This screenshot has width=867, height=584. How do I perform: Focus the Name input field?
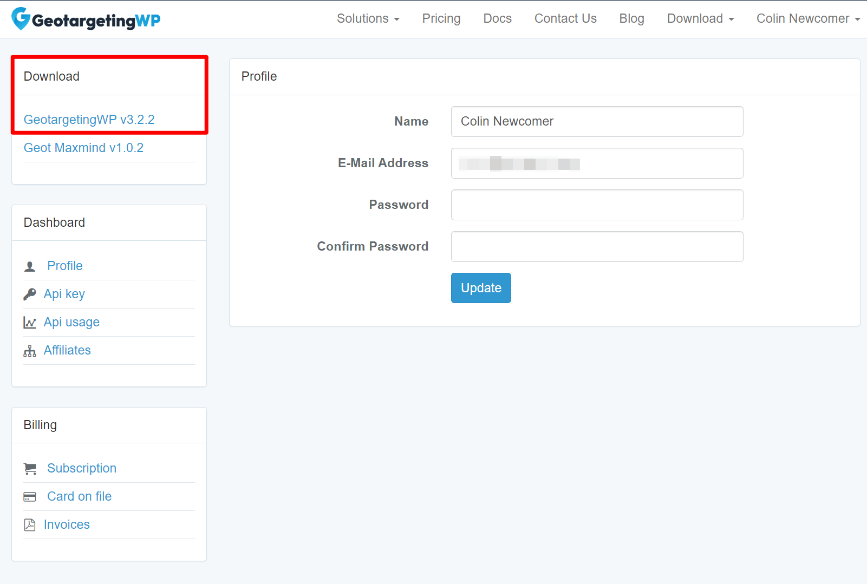pos(597,121)
